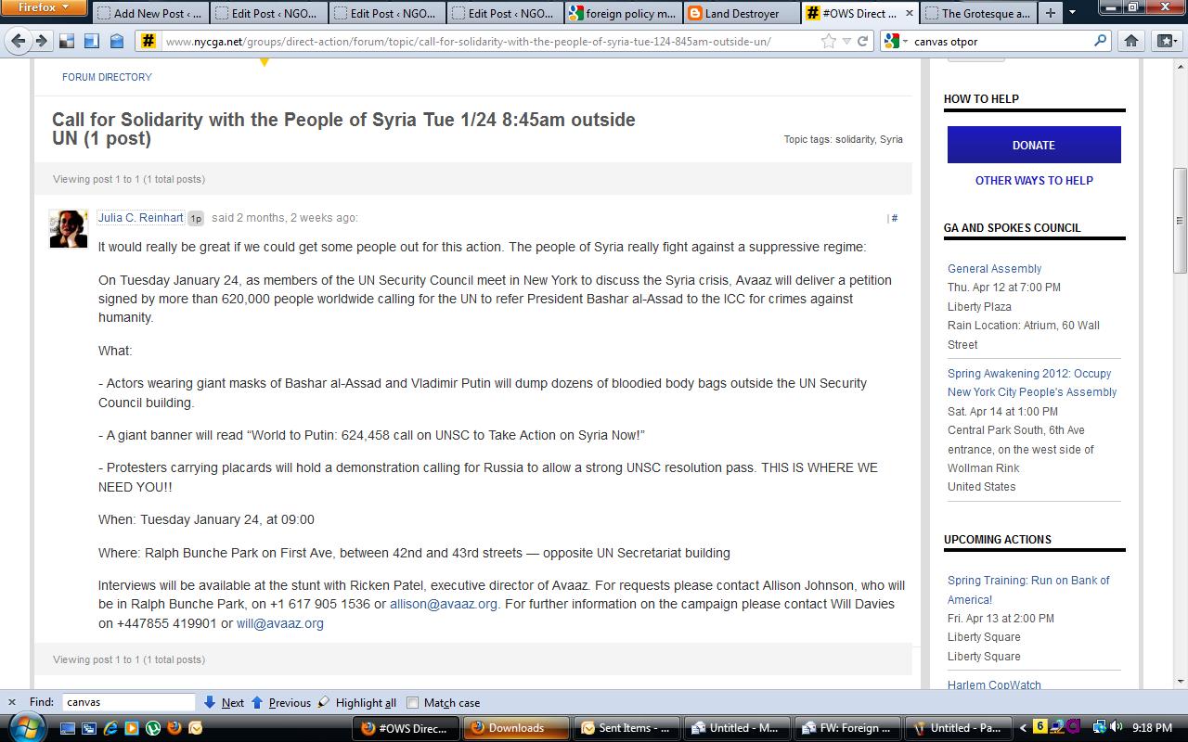Click the blue box icon left of the address bar
1188x742 pixels.
pos(116,41)
